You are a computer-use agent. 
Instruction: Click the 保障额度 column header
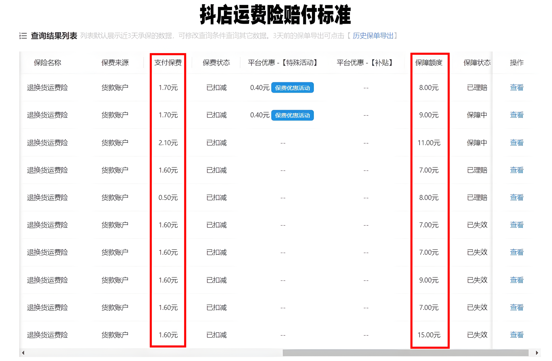(x=429, y=63)
